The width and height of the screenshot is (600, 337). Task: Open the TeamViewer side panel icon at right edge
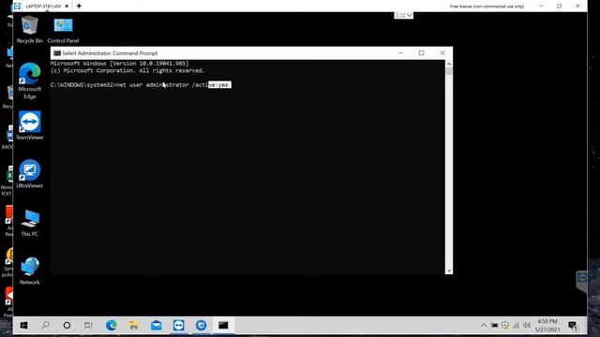(x=581, y=278)
